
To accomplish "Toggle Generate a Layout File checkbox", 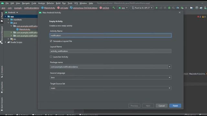I will pyautogui.click(x=51, y=41).
